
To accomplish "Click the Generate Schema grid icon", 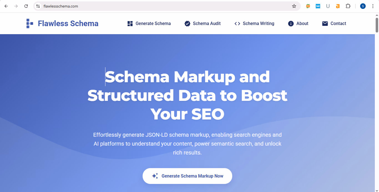I will (130, 24).
